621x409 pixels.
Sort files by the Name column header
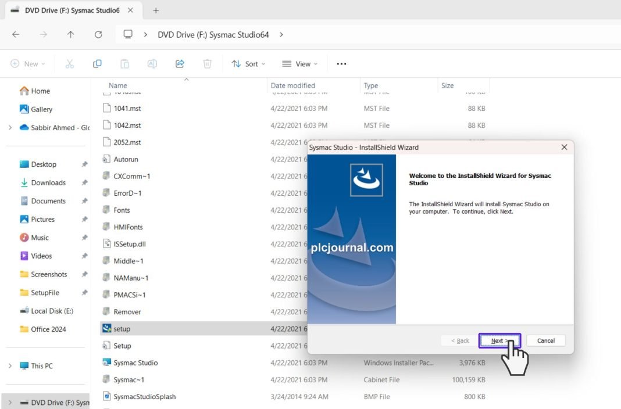pyautogui.click(x=117, y=85)
